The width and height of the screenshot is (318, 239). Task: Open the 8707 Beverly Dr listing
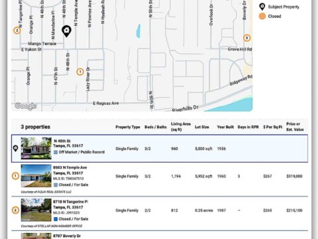pos(67,236)
